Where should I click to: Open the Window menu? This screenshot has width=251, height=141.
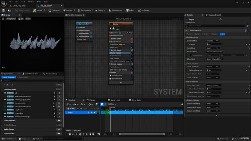pos(31,2)
